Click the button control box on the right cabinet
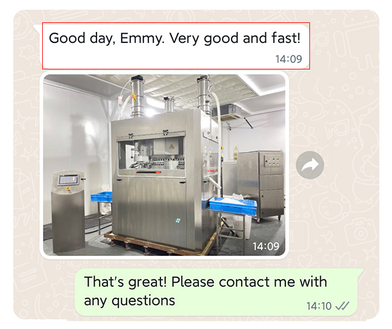 point(271,162)
